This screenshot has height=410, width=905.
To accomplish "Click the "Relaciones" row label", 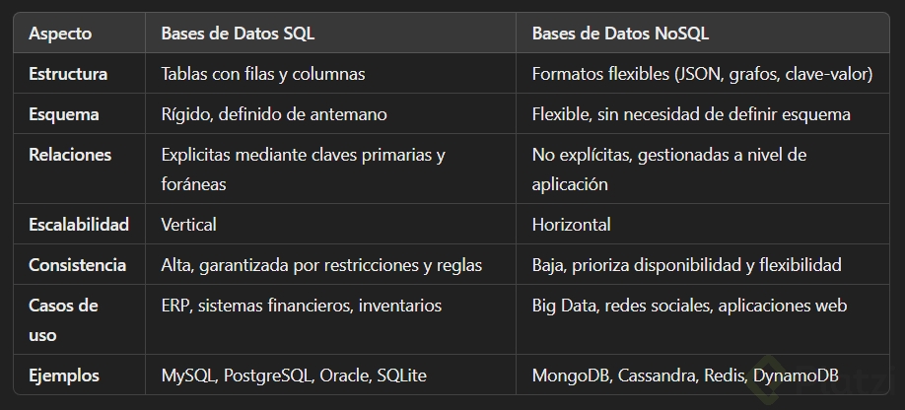I will pos(70,155).
